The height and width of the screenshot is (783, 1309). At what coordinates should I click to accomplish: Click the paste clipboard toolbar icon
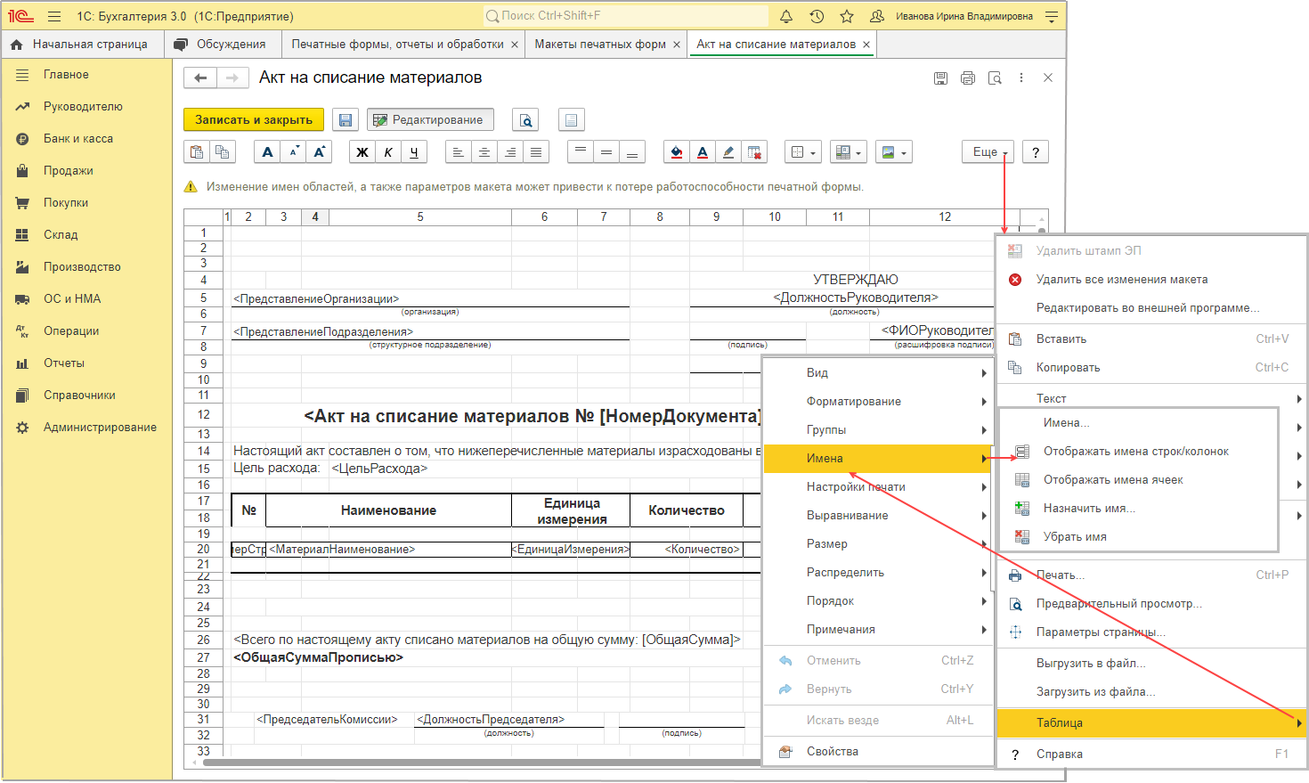(x=196, y=152)
